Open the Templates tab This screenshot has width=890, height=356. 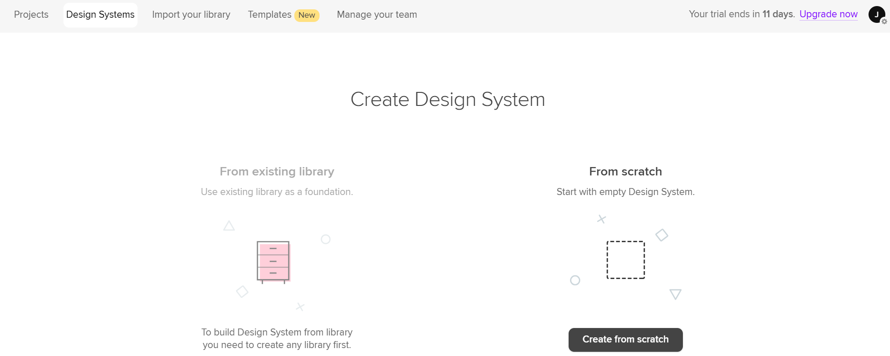(x=269, y=14)
